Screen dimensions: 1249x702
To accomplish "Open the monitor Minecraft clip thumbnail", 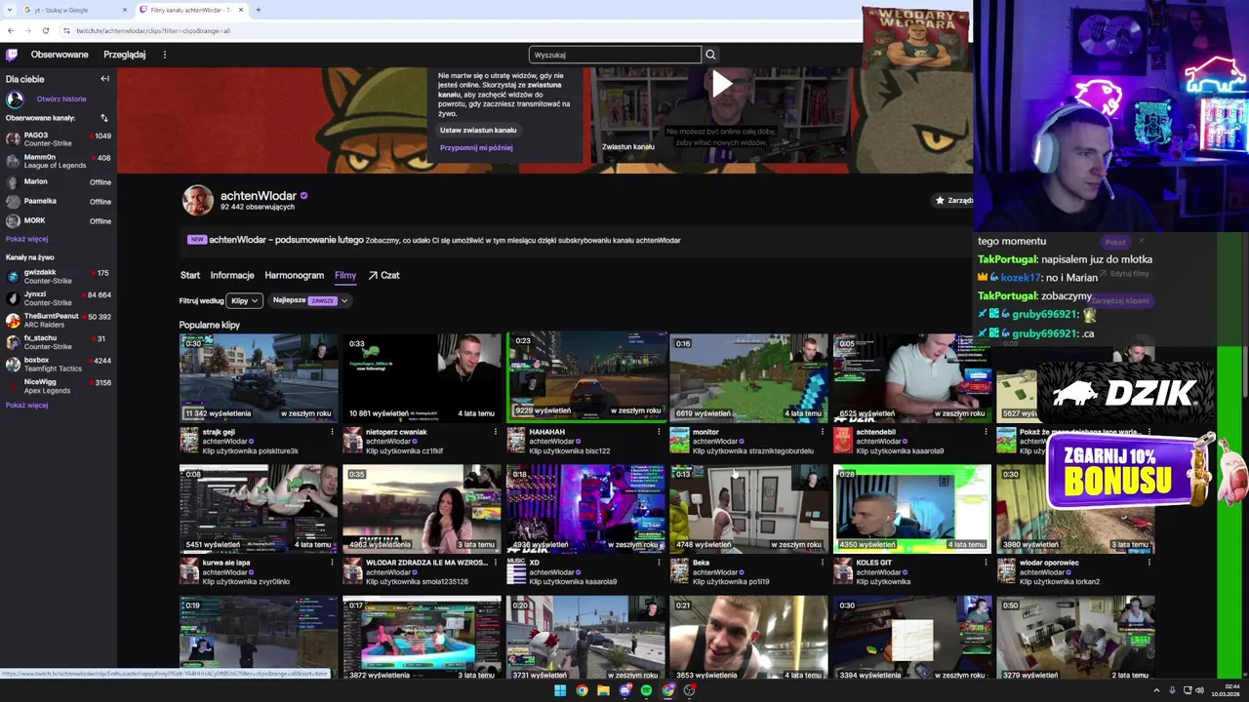I will 748,377.
